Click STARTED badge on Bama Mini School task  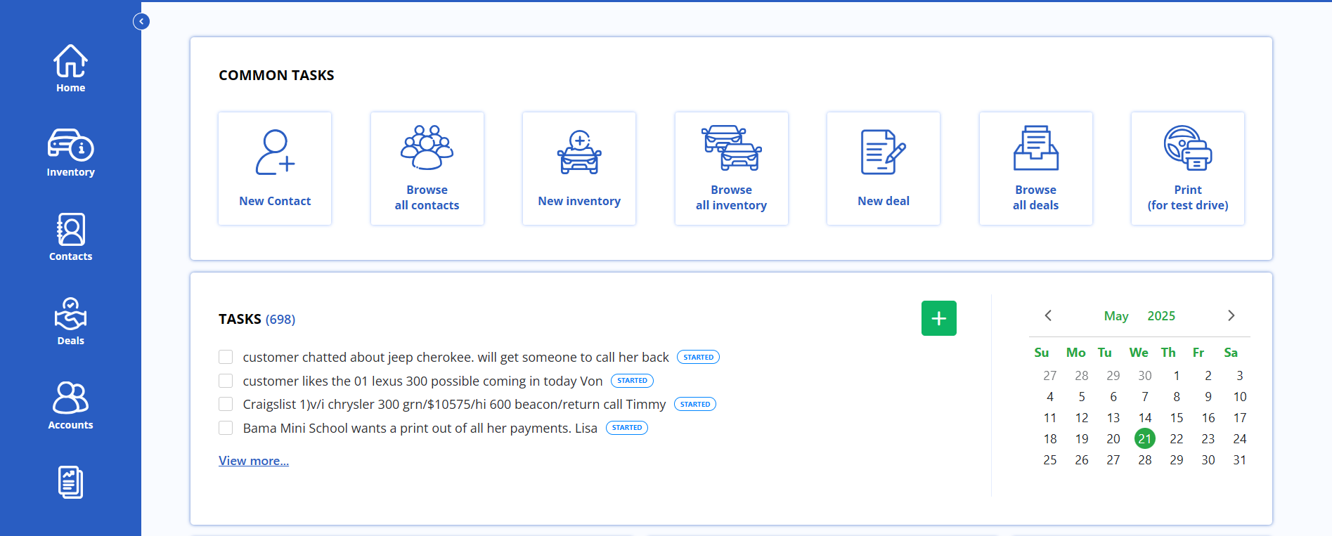coord(627,428)
